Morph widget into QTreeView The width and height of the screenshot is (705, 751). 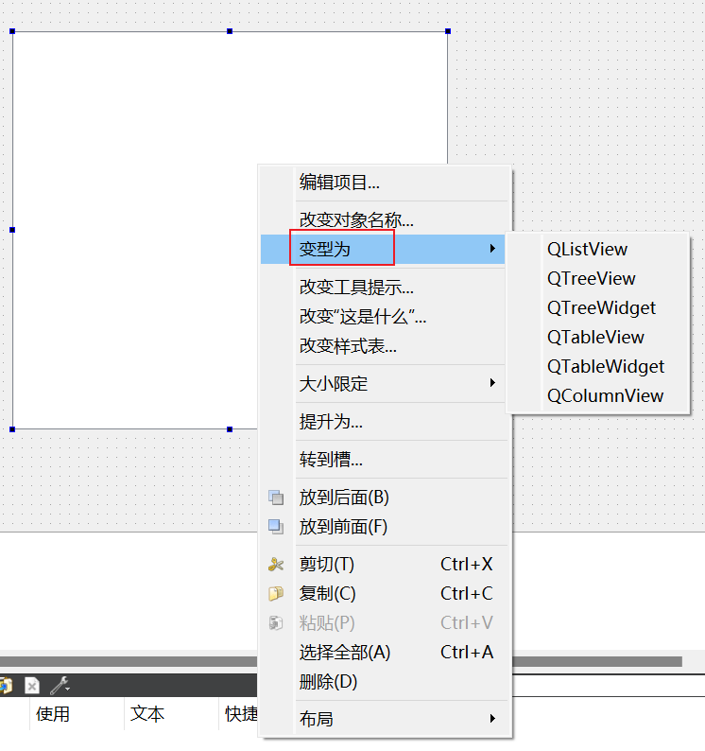coord(598,278)
